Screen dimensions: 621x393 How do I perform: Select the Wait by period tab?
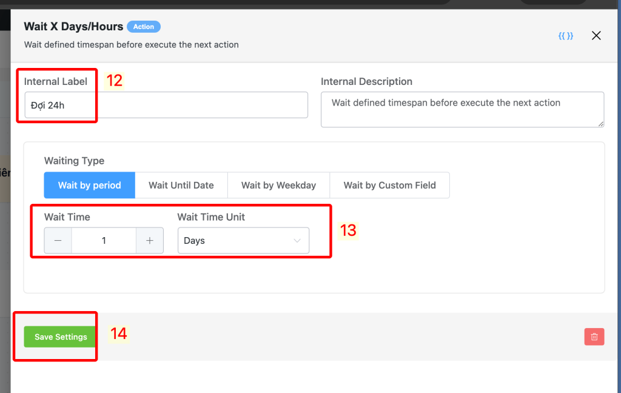point(90,185)
